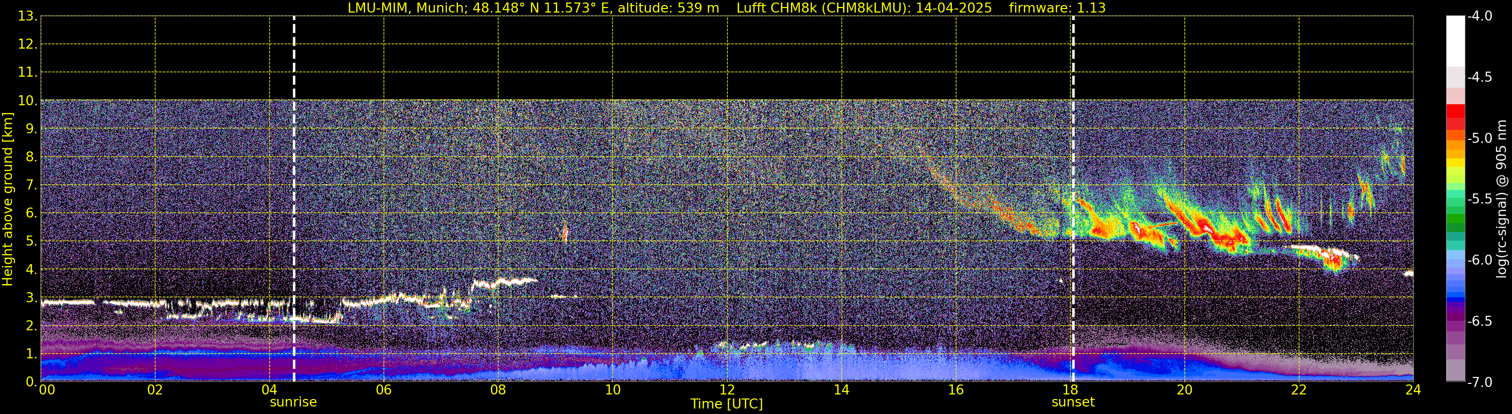1512x414 pixels.
Task: Click the 'sunrise' label below the time axis
Action: click(293, 402)
